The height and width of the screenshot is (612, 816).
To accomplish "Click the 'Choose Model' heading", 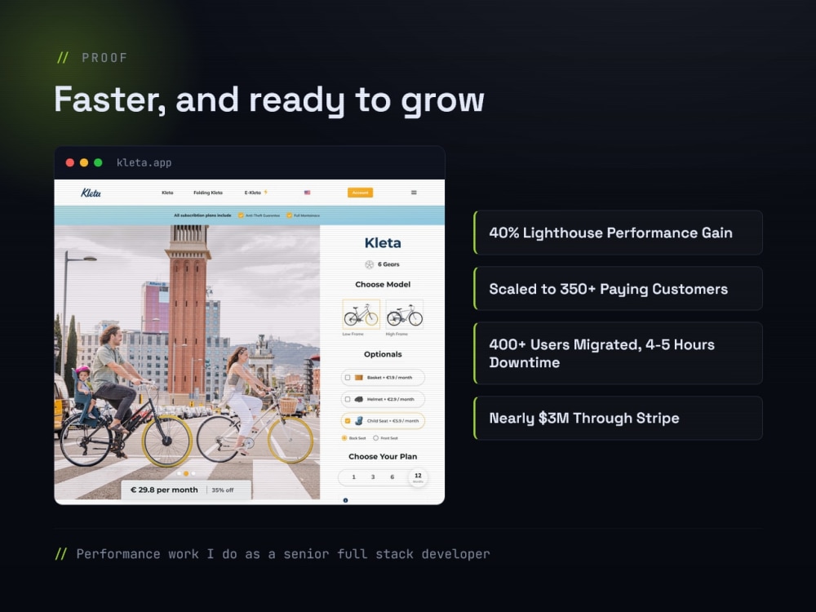I will [x=383, y=285].
